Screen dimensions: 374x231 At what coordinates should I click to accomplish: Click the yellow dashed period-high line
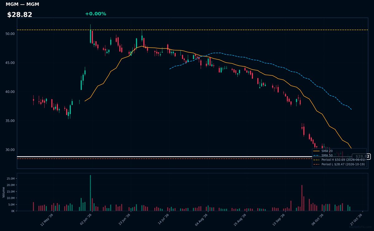click(192, 30)
